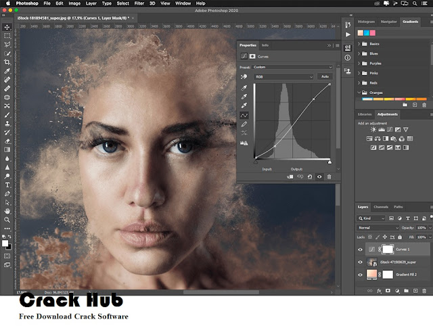The height and width of the screenshot is (328, 433).
Task: Click the Auto button in Curves
Action: [x=325, y=76]
